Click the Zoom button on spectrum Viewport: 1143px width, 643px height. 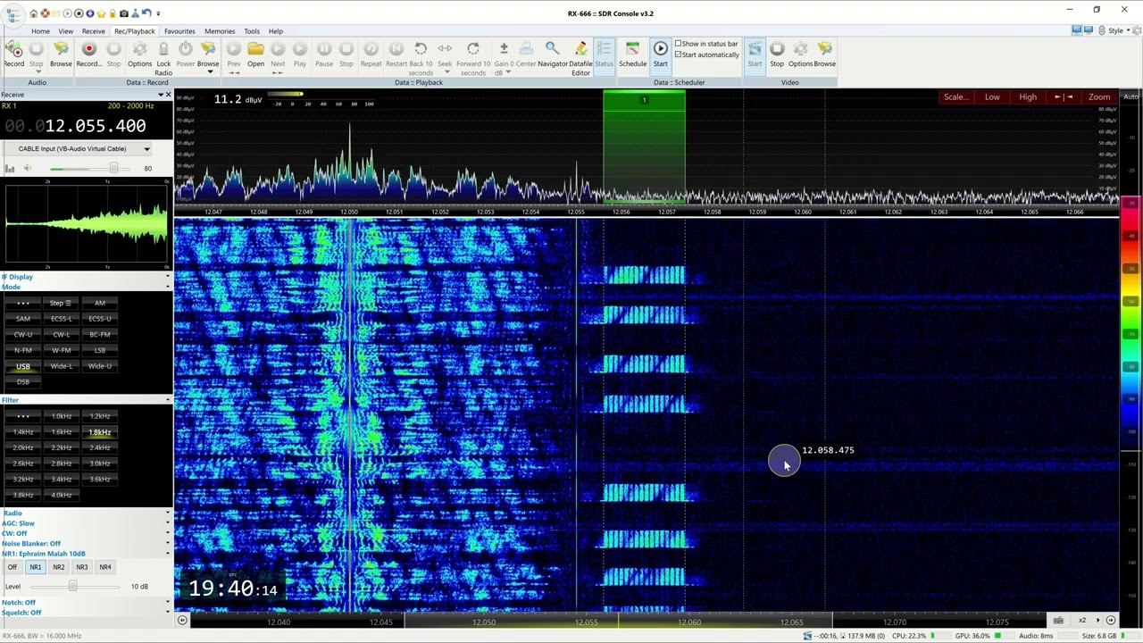coord(1099,97)
